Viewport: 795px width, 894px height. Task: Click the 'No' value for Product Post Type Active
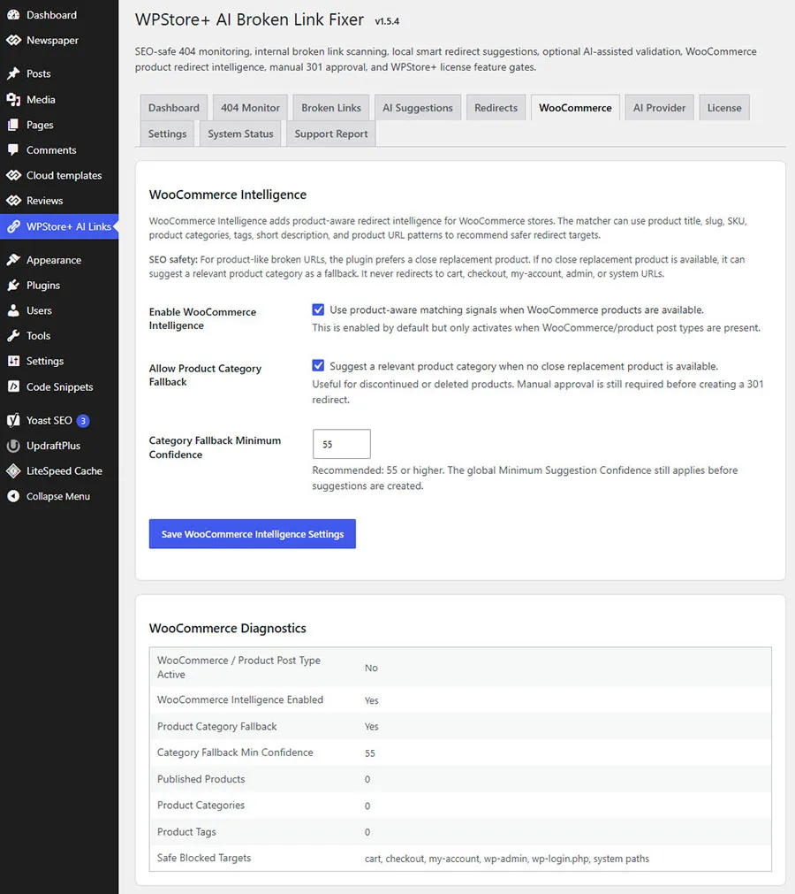pyautogui.click(x=371, y=668)
